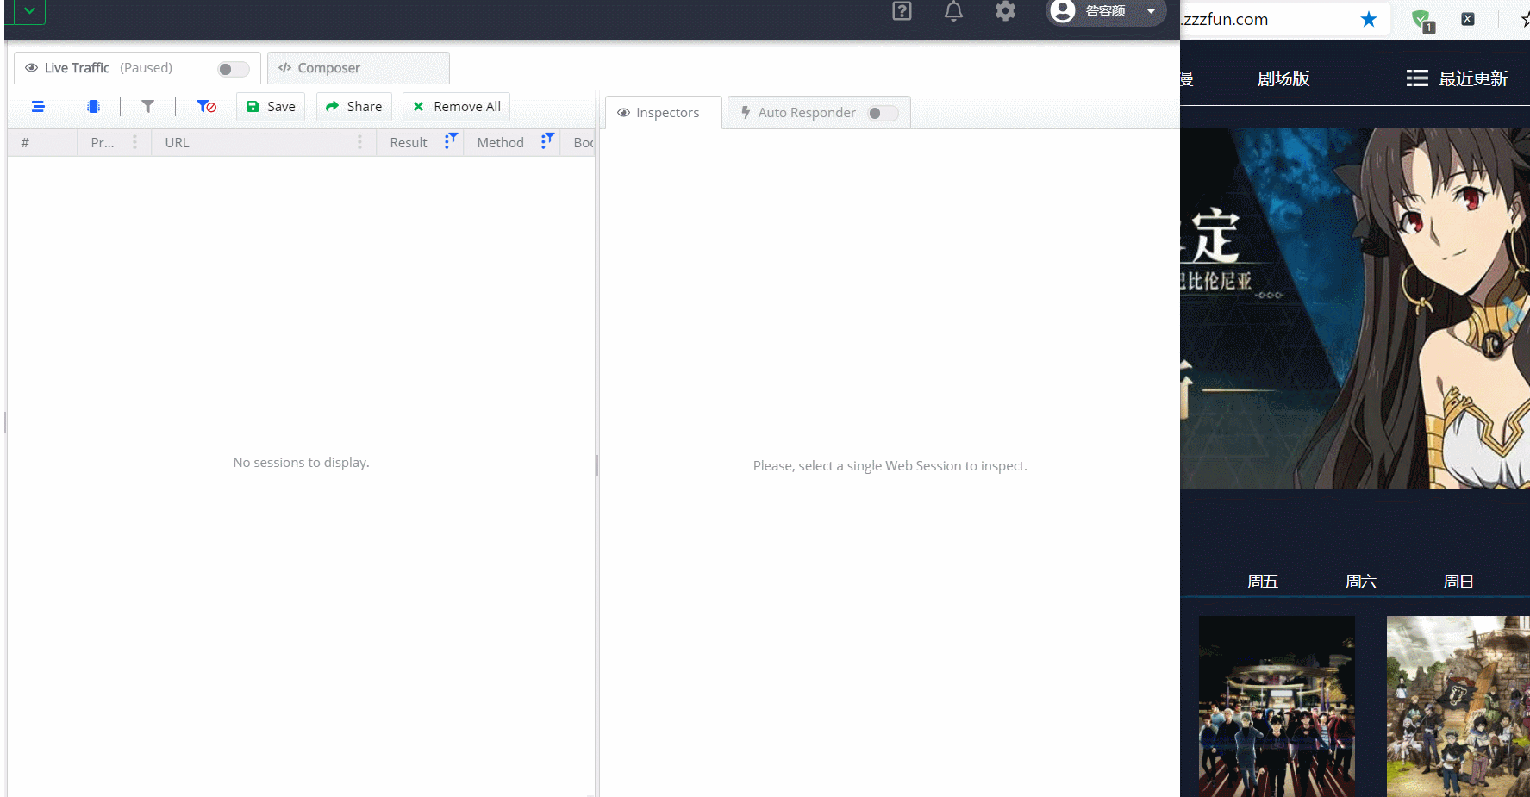The width and height of the screenshot is (1530, 797).
Task: Click the gray filter funnel icon
Action: (x=148, y=107)
